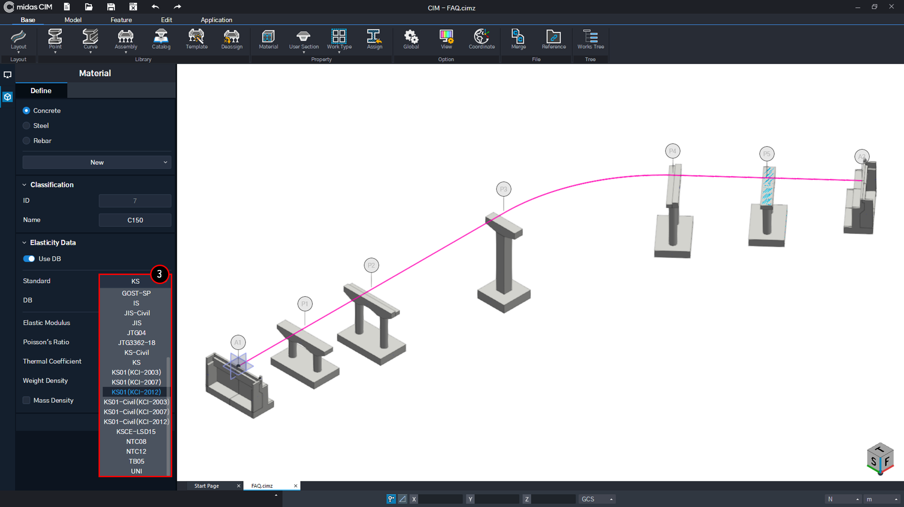Switch to the Base ribbon tab
Viewport: 904px width, 507px height.
(x=28, y=20)
